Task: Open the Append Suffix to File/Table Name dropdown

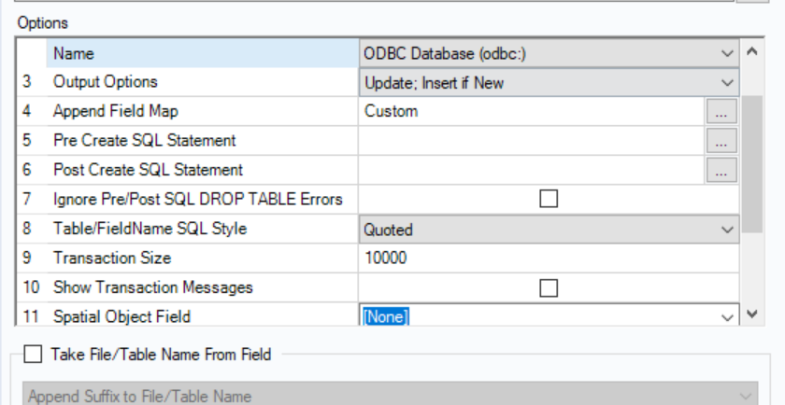Action: [391, 396]
